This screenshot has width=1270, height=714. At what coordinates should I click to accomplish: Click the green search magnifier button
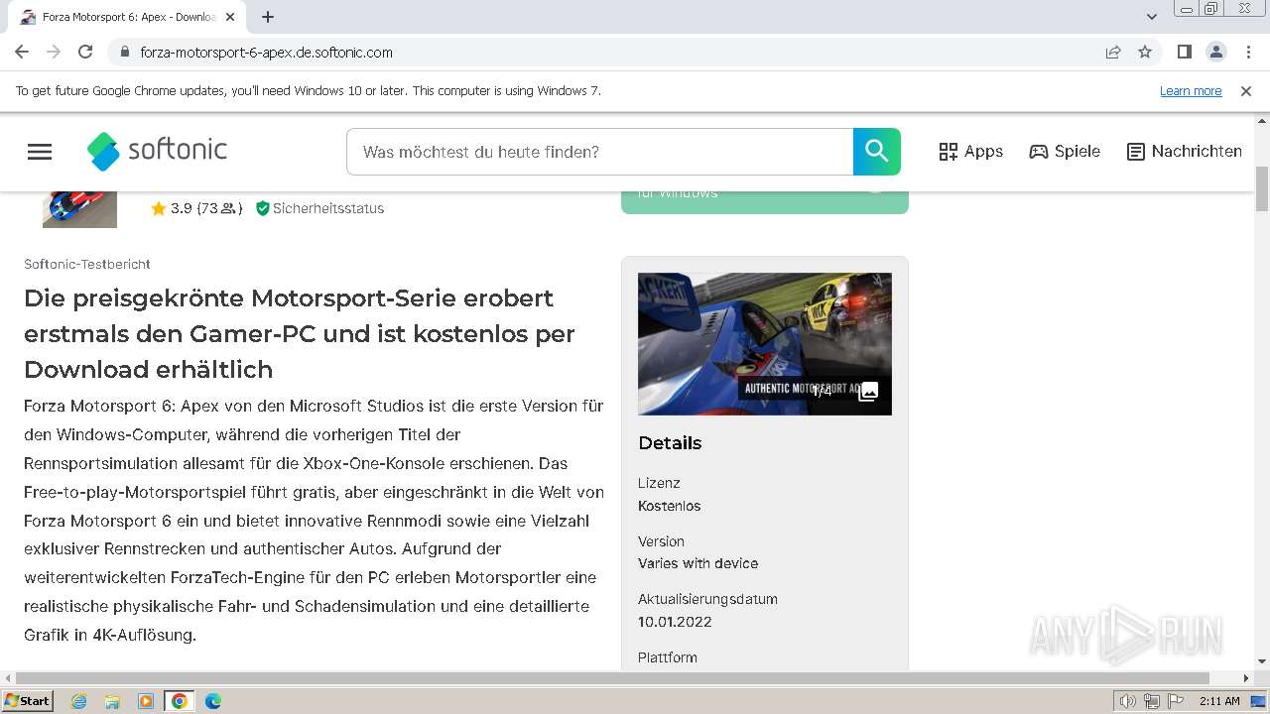(x=876, y=152)
